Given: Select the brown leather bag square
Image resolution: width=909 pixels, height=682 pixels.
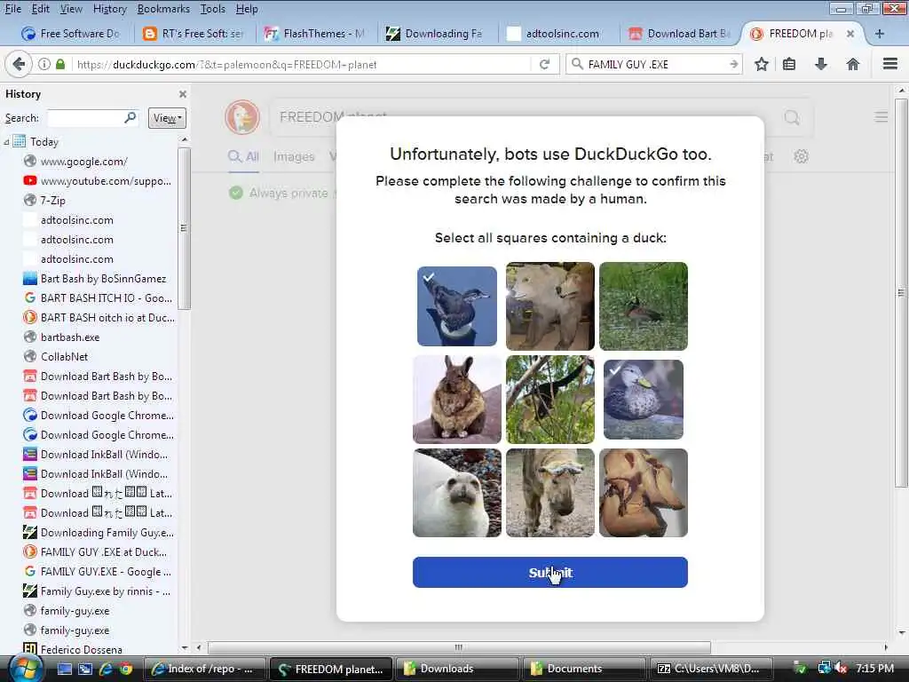Looking at the screenshot, I should [644, 493].
